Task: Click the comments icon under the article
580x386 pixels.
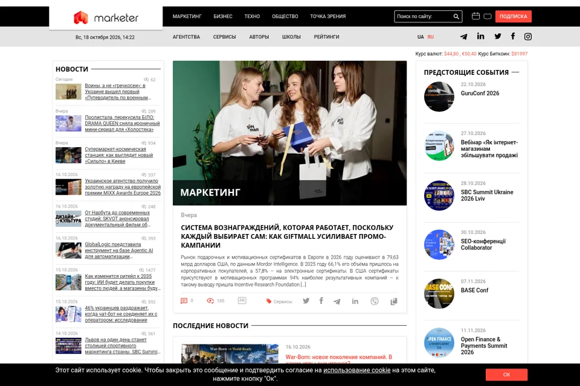Action: point(184,301)
